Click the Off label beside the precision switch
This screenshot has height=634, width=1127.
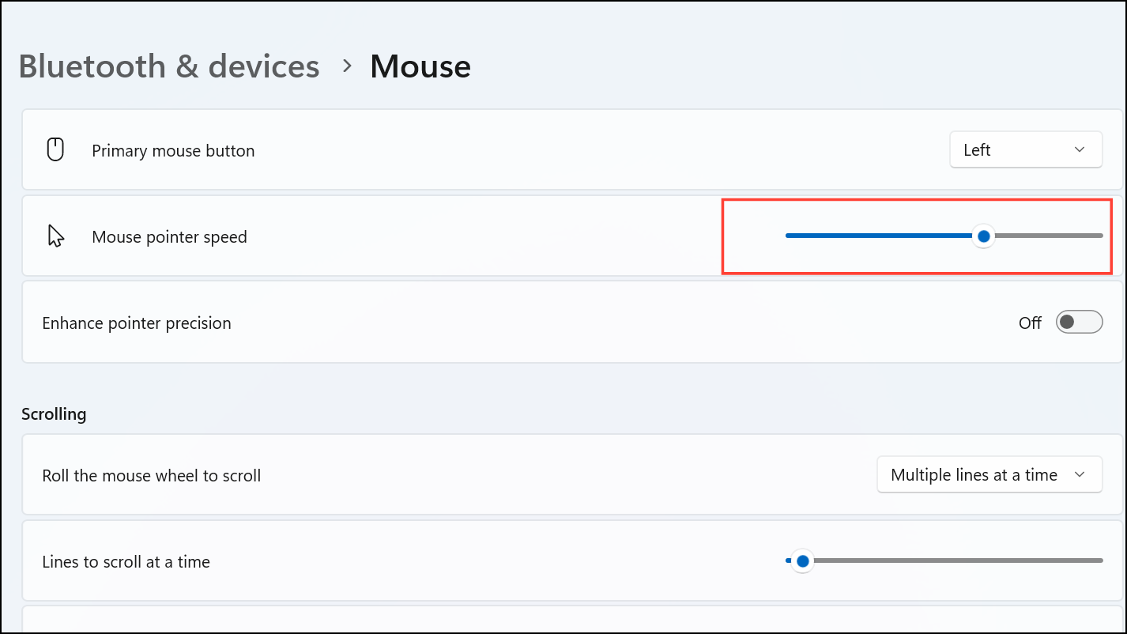pos(1030,323)
